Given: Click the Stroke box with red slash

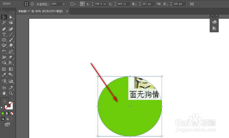Looking at the screenshot, I should [x=11, y=107].
